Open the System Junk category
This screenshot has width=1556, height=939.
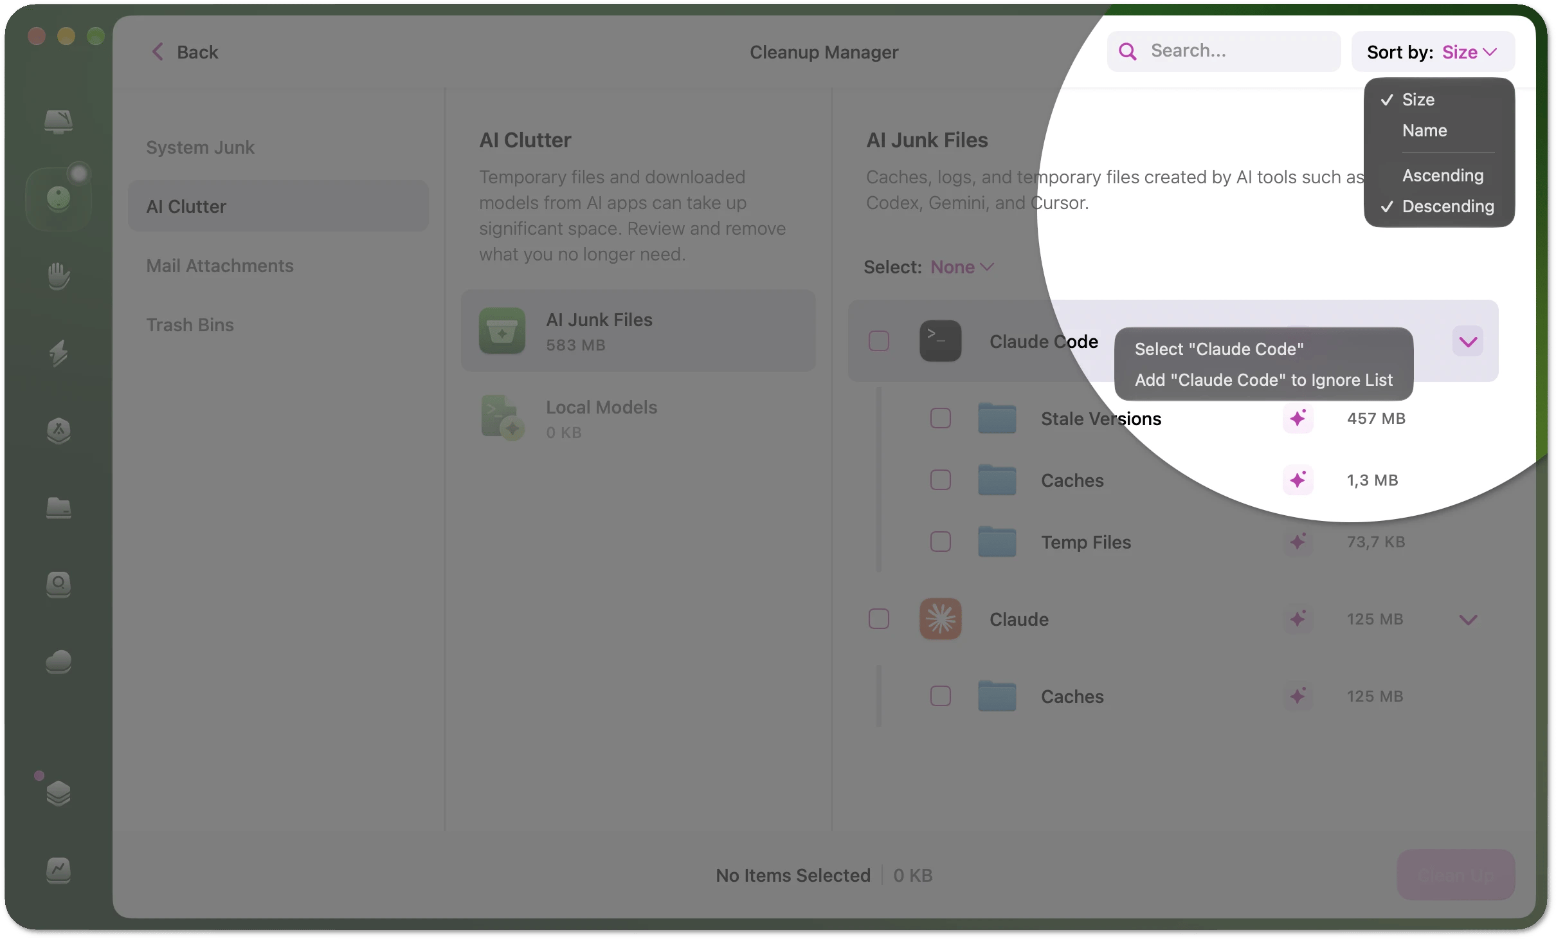pos(278,147)
